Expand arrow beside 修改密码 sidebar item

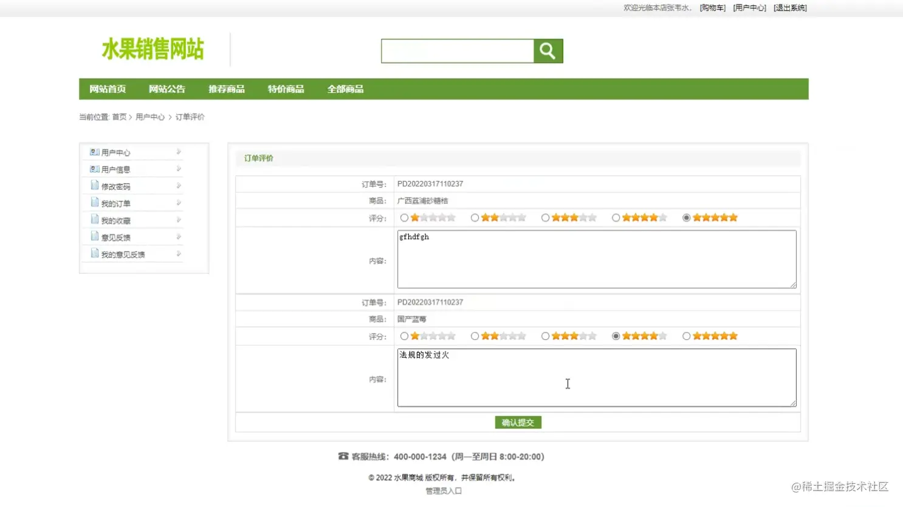179,186
